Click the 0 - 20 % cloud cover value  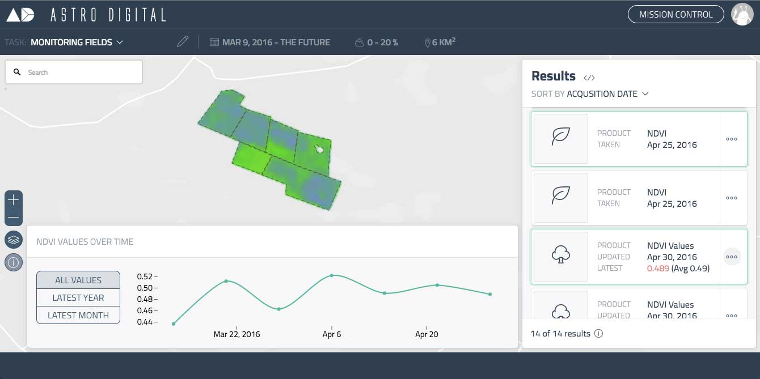tap(382, 42)
